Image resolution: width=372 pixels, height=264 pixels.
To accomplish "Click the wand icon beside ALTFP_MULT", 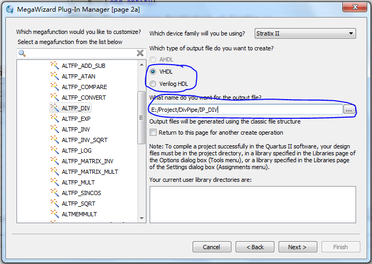I will (x=55, y=182).
